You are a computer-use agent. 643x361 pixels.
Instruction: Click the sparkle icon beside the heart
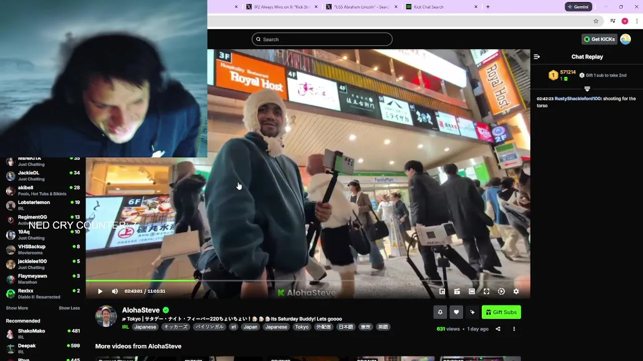pyautogui.click(x=472, y=312)
